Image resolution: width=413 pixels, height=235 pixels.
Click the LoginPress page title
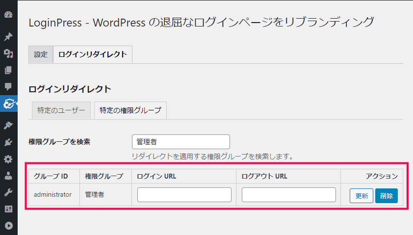(x=201, y=22)
